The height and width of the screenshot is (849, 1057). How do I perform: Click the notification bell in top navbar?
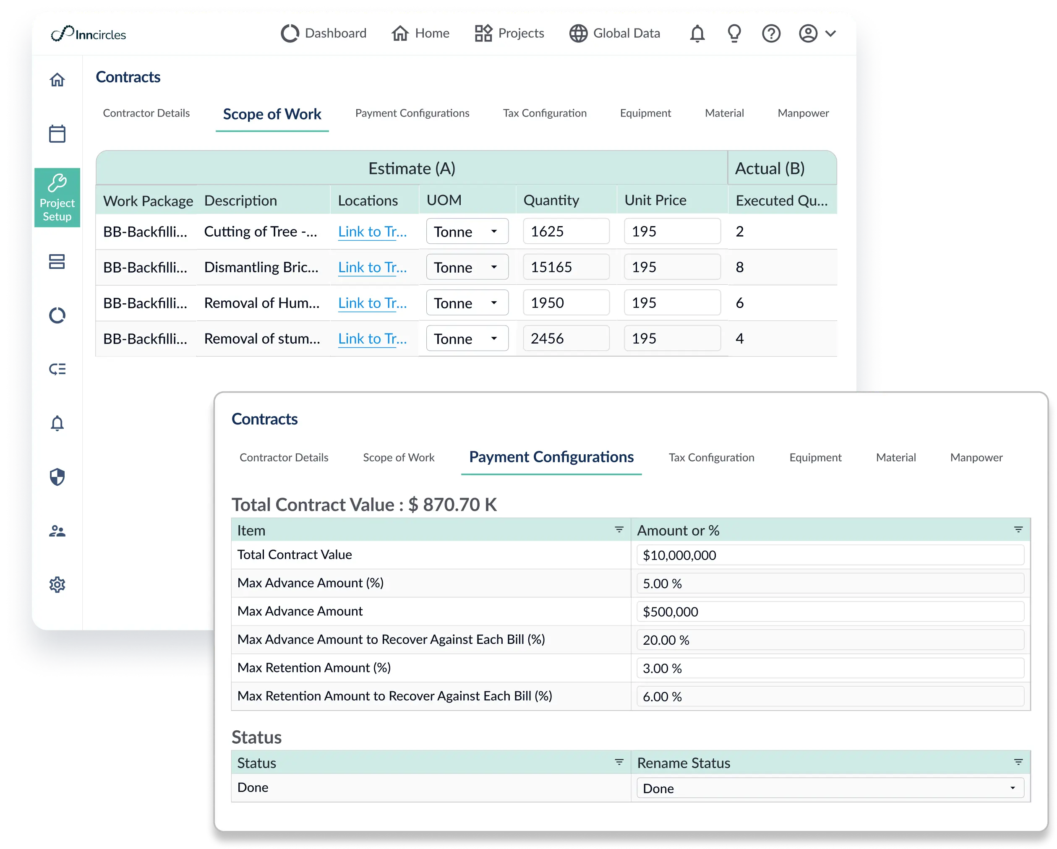[x=697, y=34]
